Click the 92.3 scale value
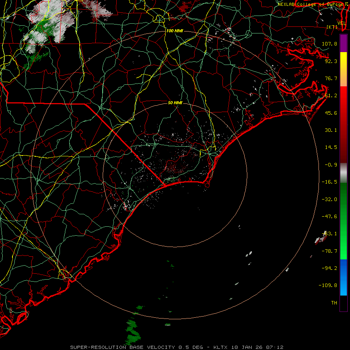350x350 pixels. coord(331,61)
